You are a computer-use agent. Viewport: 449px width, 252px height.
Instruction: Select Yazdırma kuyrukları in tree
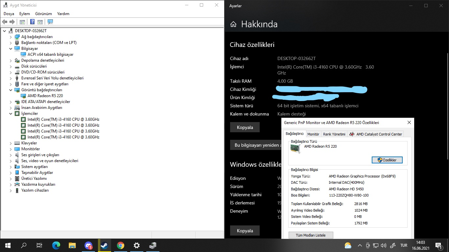point(38,184)
